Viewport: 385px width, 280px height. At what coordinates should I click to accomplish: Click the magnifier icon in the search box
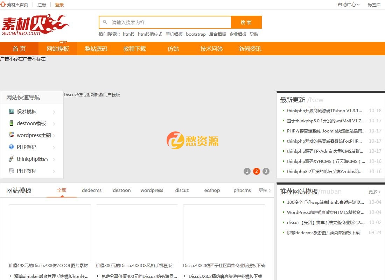click(105, 22)
